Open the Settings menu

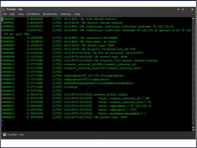[x=66, y=14]
